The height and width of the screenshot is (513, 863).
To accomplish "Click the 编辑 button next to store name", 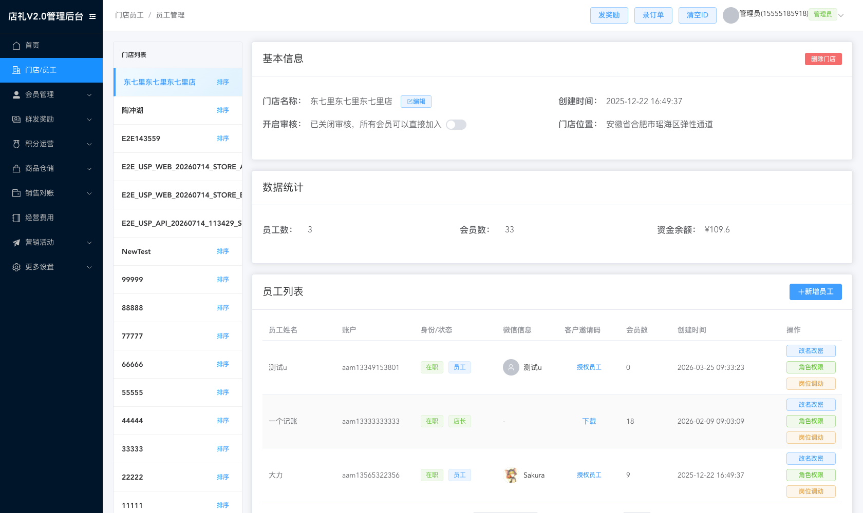I will coord(416,102).
